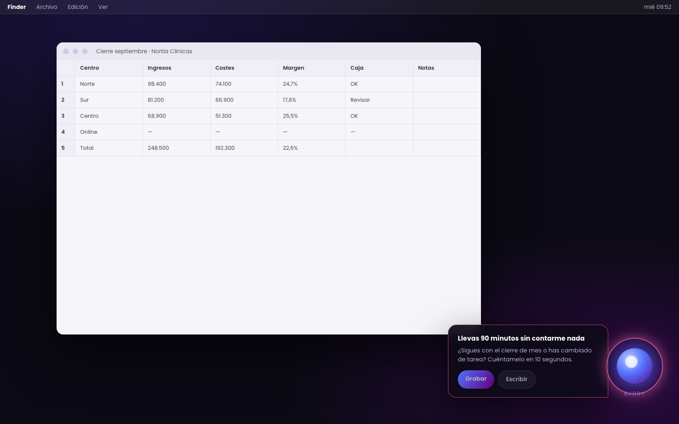Select Margen value 17,6%

tap(312, 100)
